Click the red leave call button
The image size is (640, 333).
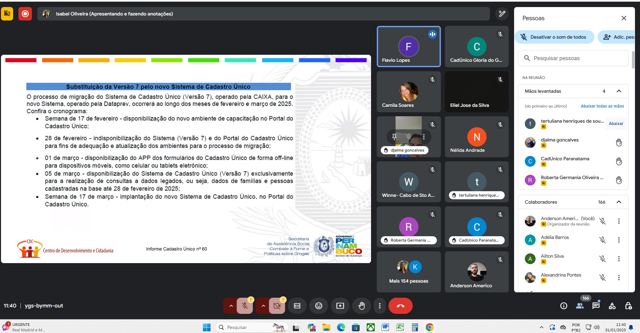tap(400, 306)
